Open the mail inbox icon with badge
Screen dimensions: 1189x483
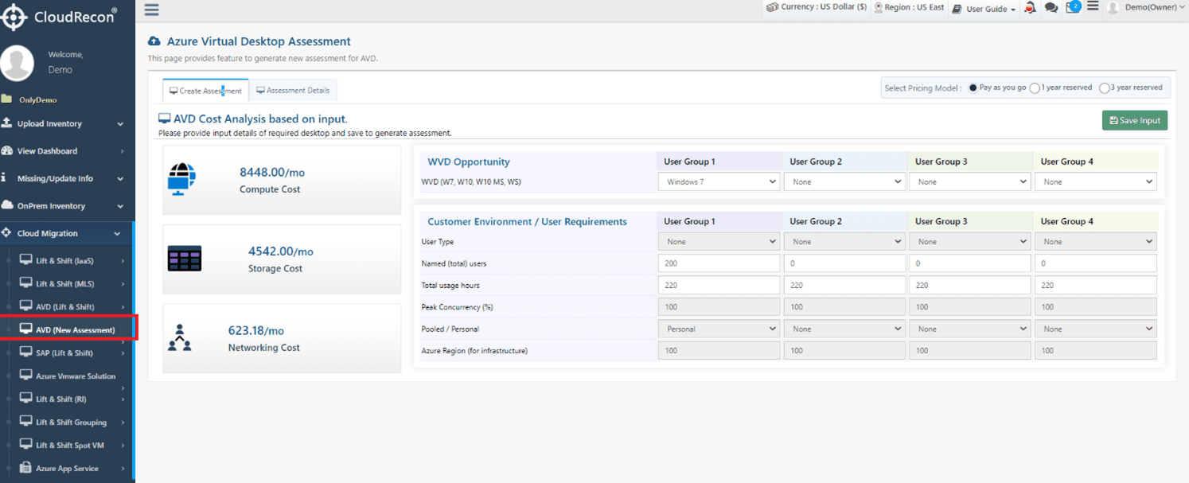1072,7
